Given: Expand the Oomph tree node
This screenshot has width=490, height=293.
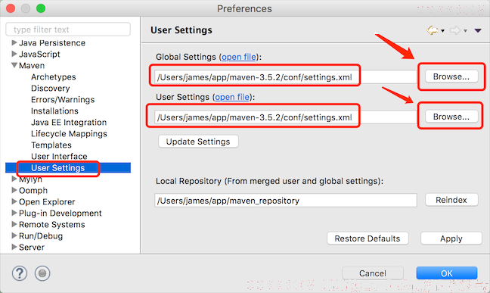Looking at the screenshot, I should (x=14, y=190).
